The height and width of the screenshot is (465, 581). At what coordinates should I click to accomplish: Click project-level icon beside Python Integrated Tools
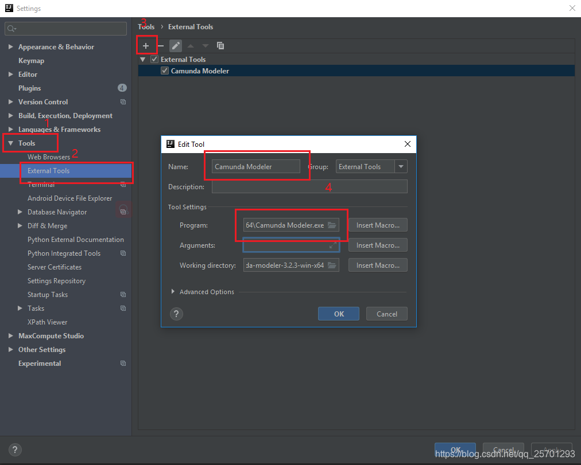pos(123,253)
